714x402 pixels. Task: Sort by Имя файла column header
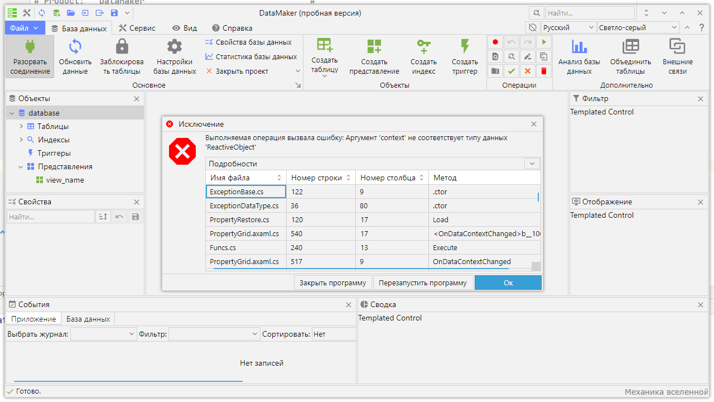246,178
